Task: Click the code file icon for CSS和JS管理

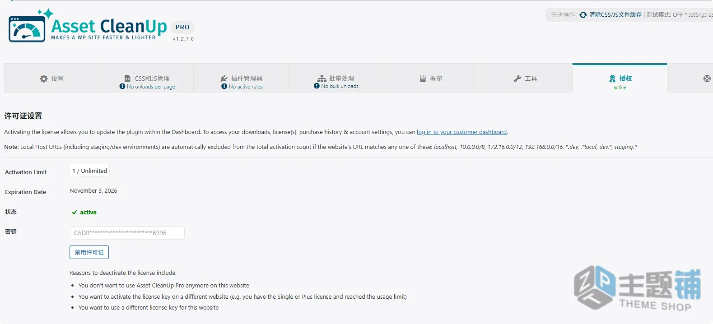Action: [x=128, y=79]
